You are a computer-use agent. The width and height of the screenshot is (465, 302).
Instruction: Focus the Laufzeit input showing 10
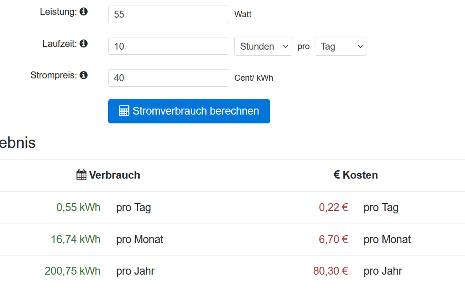pyautogui.click(x=168, y=46)
